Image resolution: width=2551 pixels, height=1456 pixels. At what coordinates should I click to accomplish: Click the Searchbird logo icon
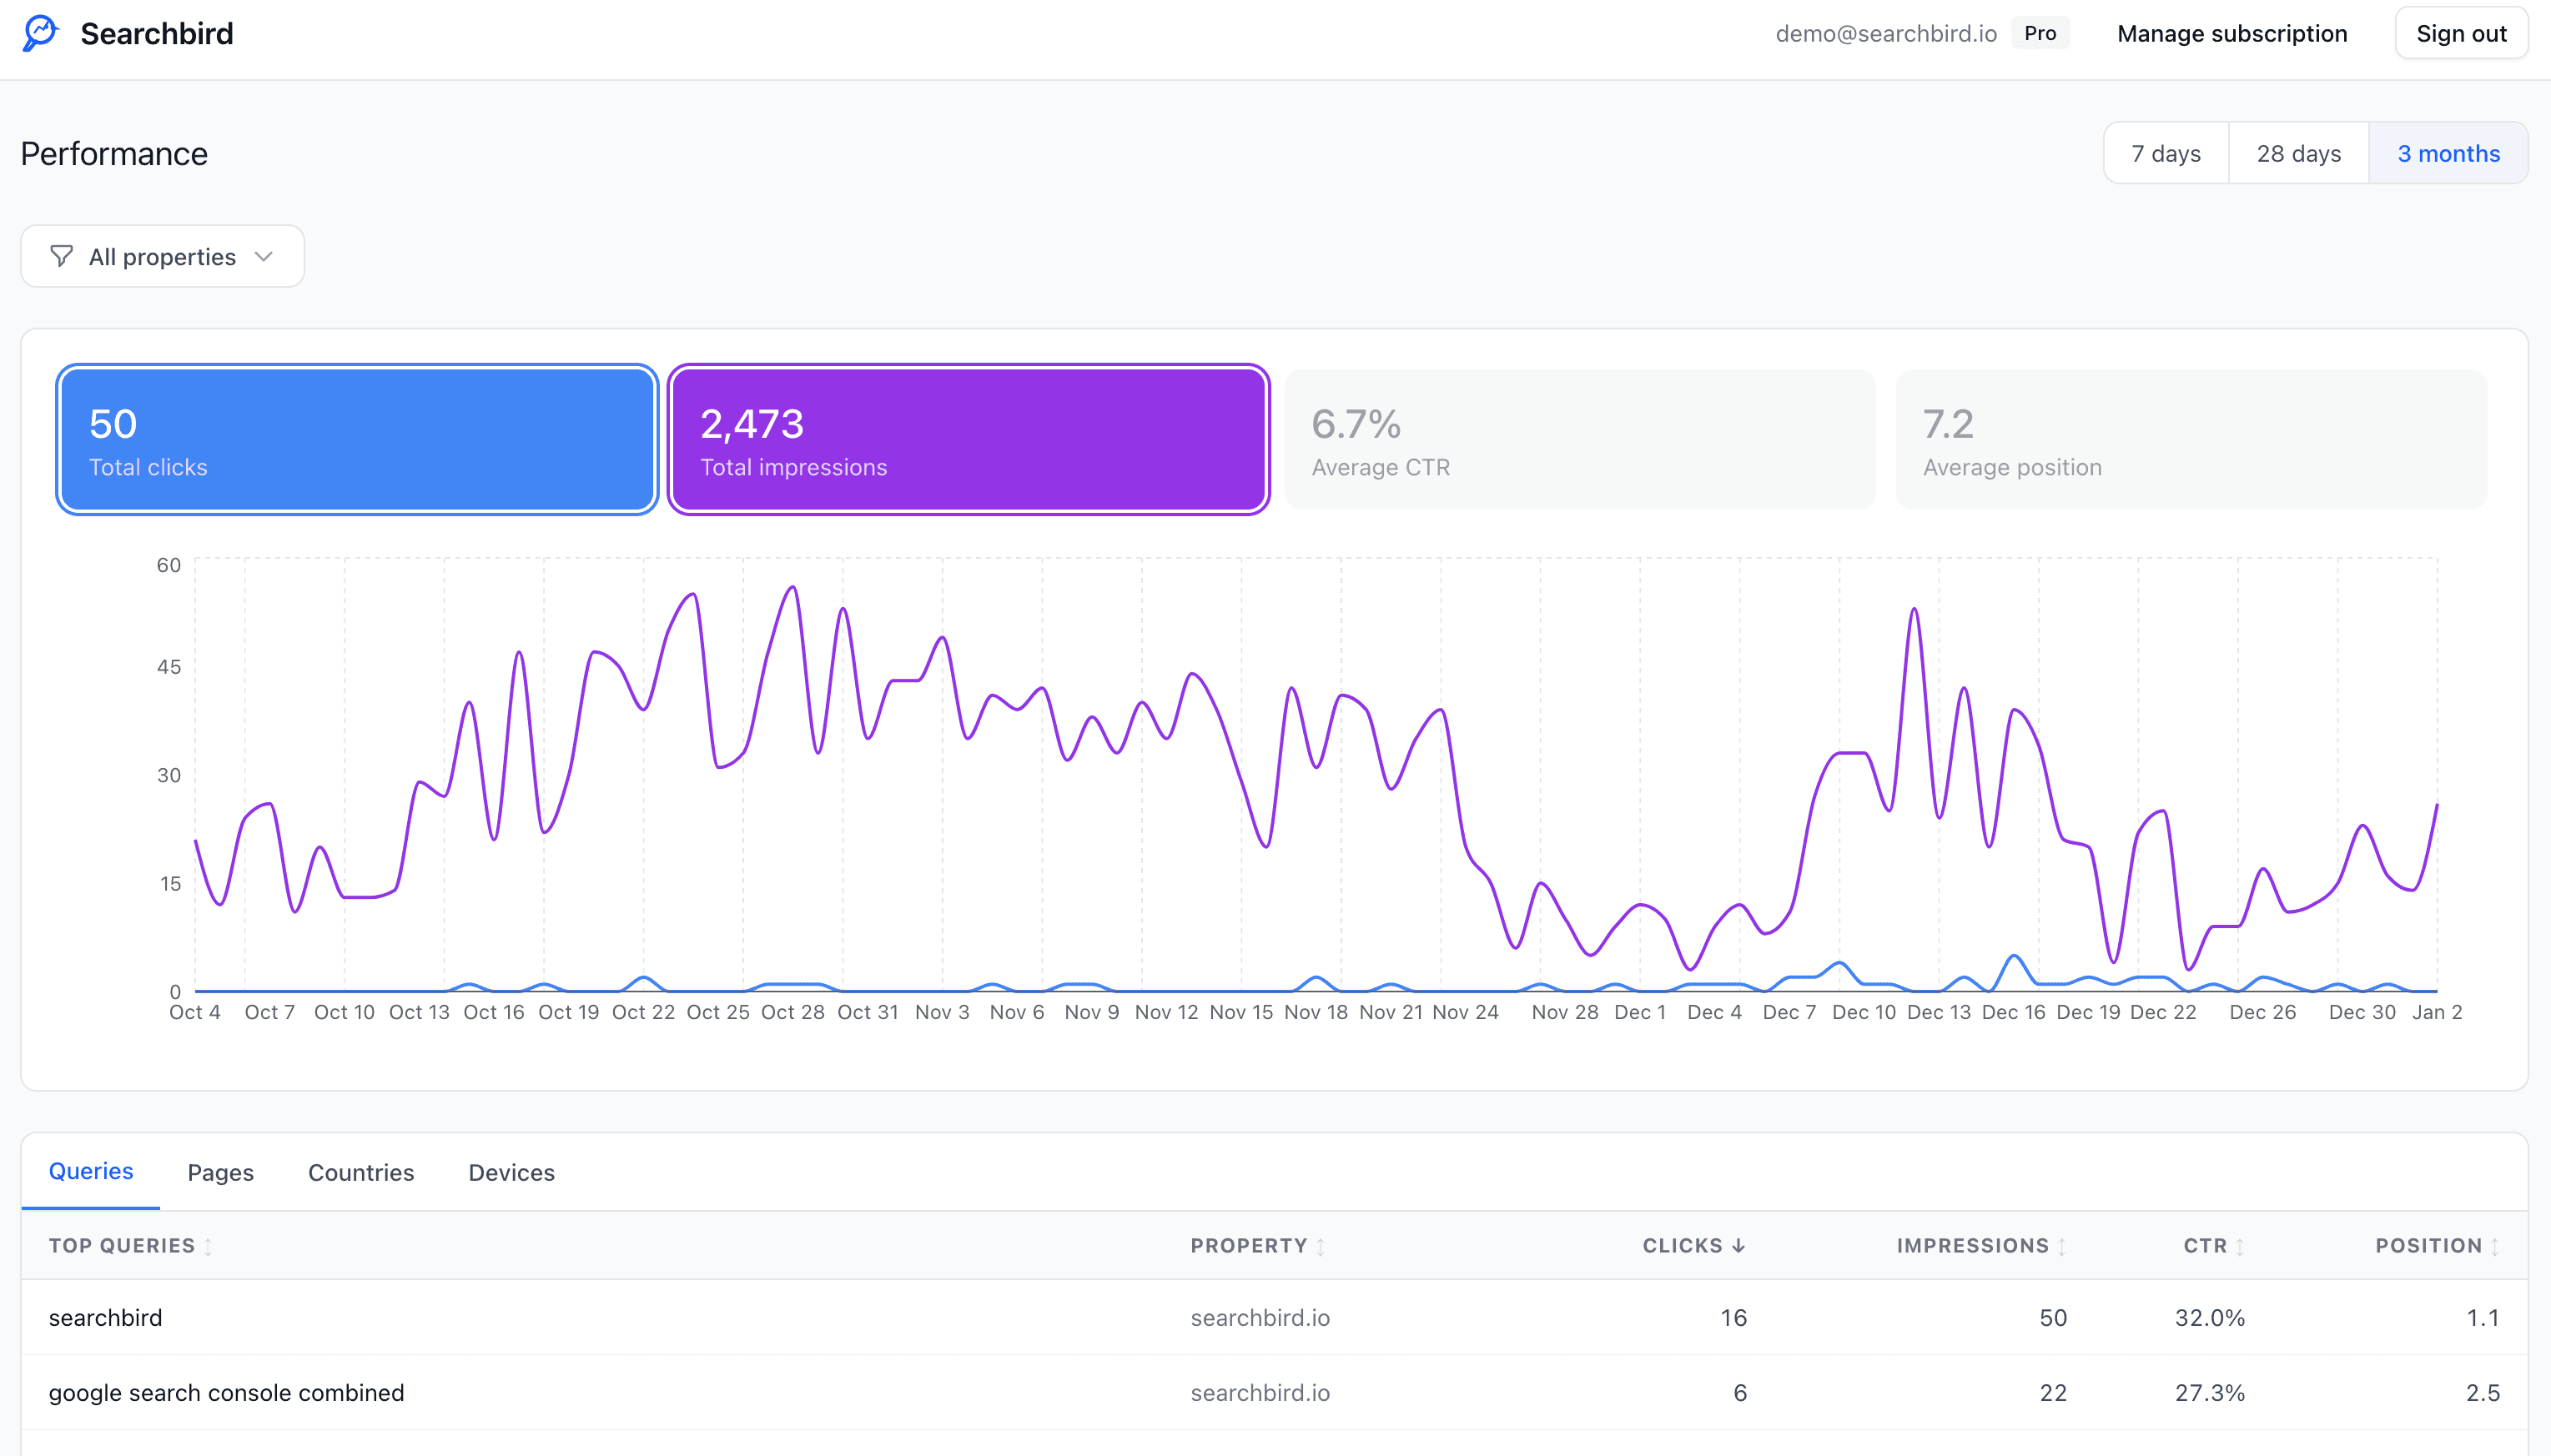39,33
